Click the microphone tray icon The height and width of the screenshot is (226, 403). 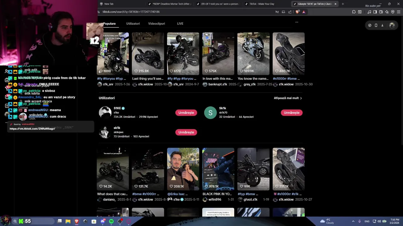(x=359, y=221)
